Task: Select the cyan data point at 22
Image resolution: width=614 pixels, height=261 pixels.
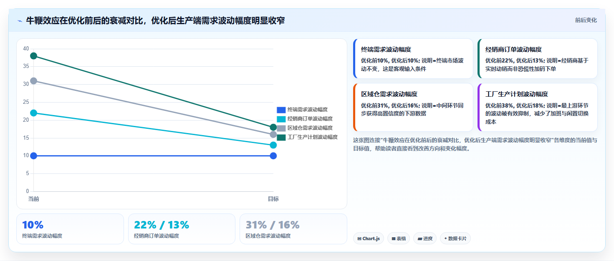Action: 34,113
